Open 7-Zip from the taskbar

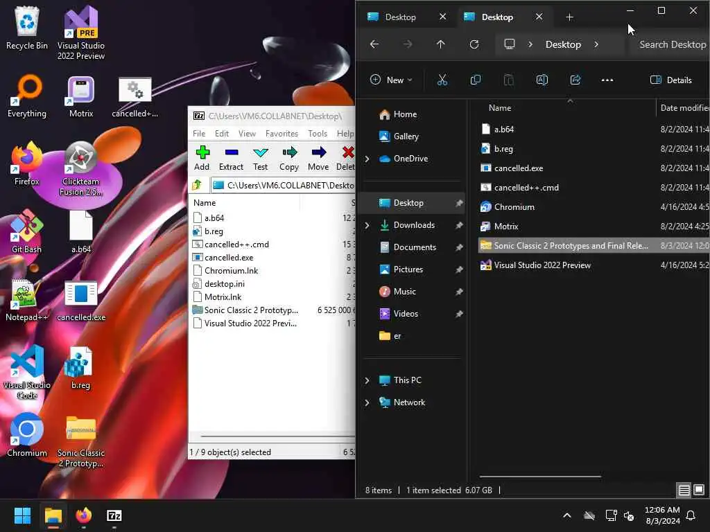point(114,515)
